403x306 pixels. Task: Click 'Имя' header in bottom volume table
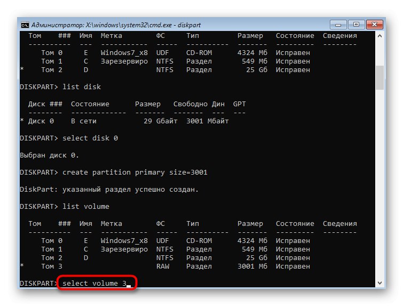tap(86, 224)
